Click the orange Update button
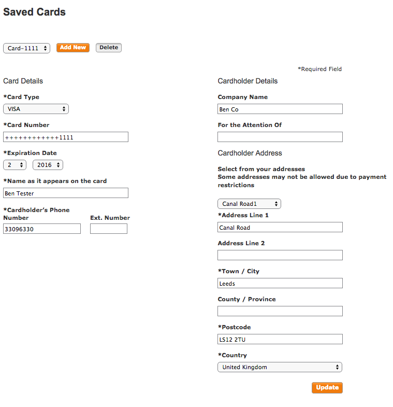This screenshot has width=393, height=407. tap(327, 387)
